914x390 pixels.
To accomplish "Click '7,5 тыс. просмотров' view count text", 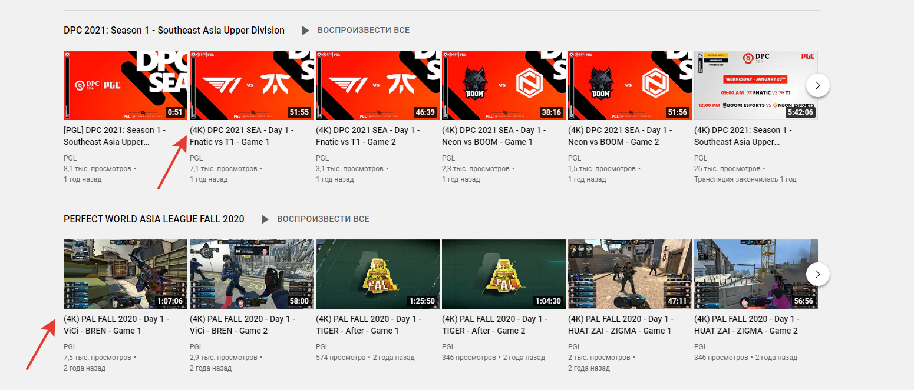I will pyautogui.click(x=97, y=358).
